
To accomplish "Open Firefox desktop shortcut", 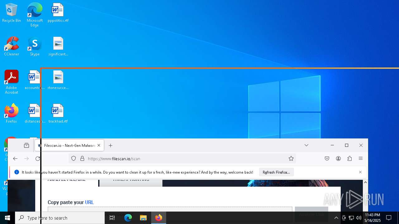I will (12, 114).
